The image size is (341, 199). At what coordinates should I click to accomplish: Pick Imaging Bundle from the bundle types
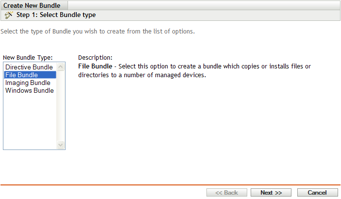coord(28,83)
